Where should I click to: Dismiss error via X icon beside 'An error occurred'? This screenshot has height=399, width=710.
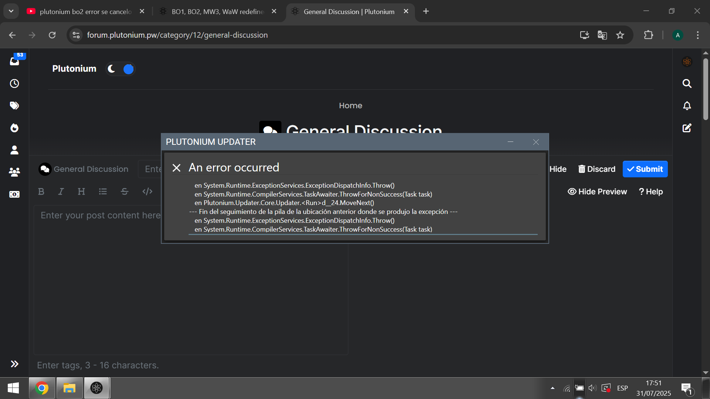176,168
